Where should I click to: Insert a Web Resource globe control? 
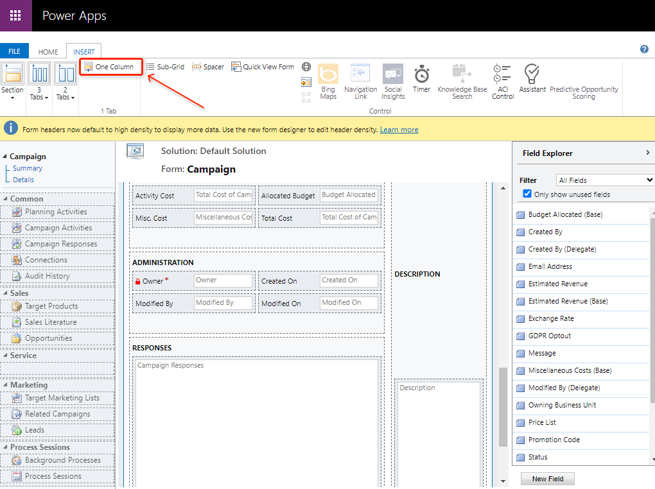click(306, 67)
